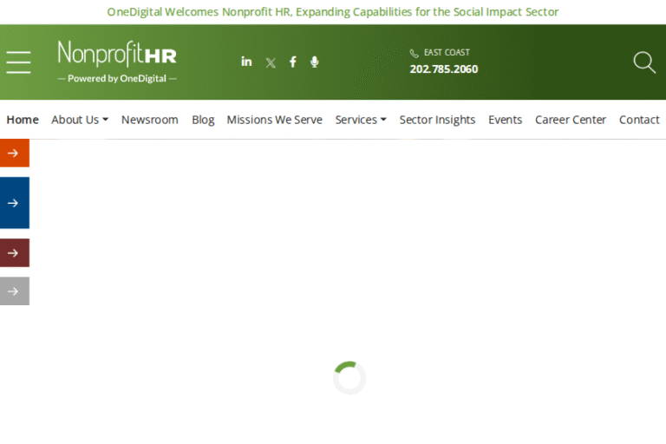Expand the Services dropdown menu
This screenshot has height=444, width=666.
(x=360, y=120)
